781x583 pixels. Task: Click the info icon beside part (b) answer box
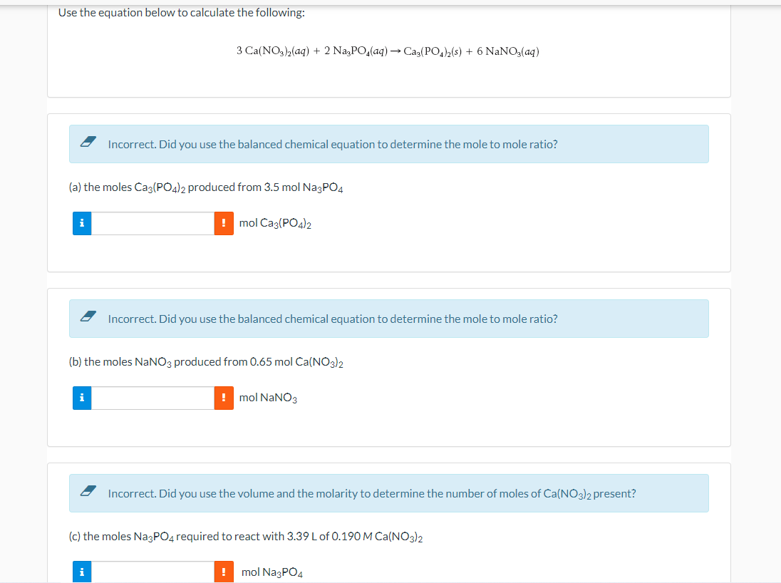click(81, 398)
